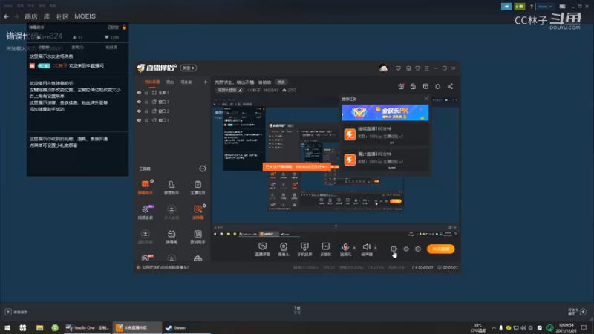This screenshot has height=334, width=594.
Task: Open the notification bell in streaming app
Action: click(437, 86)
